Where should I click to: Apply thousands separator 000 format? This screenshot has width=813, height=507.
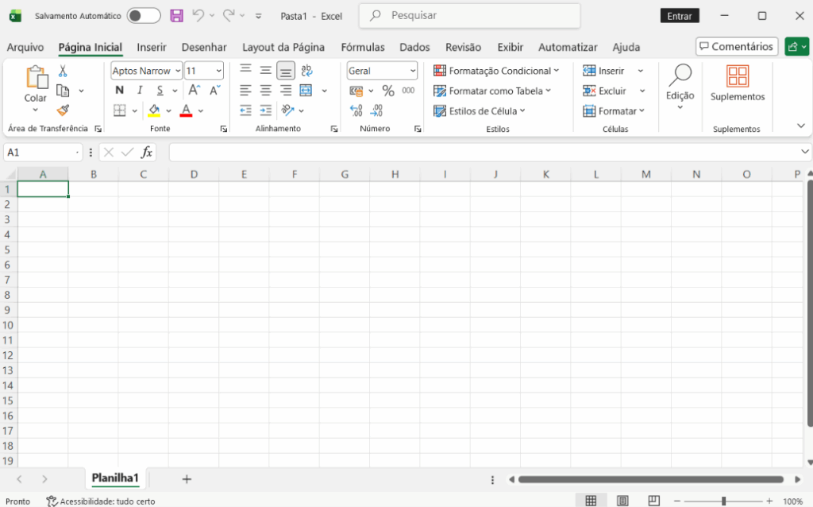(409, 91)
